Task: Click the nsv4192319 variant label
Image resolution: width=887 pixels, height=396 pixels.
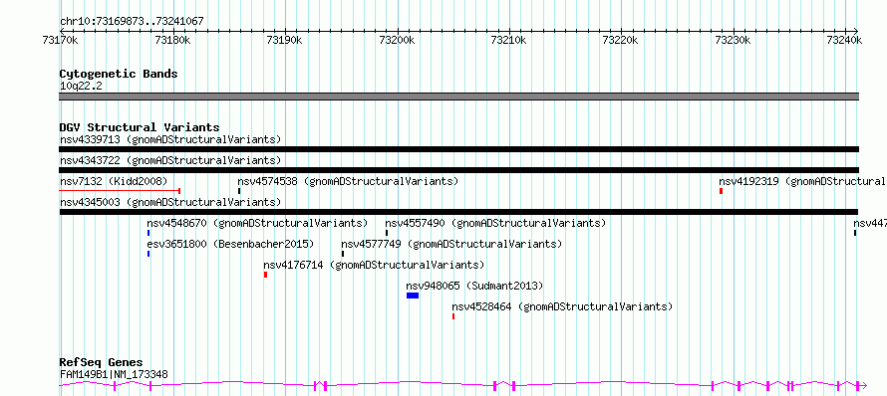Action: pyautogui.click(x=802, y=181)
